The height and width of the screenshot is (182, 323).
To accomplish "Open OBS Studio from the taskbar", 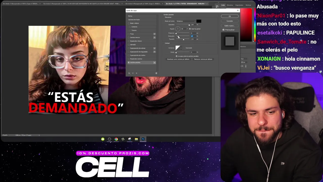I will (110, 139).
